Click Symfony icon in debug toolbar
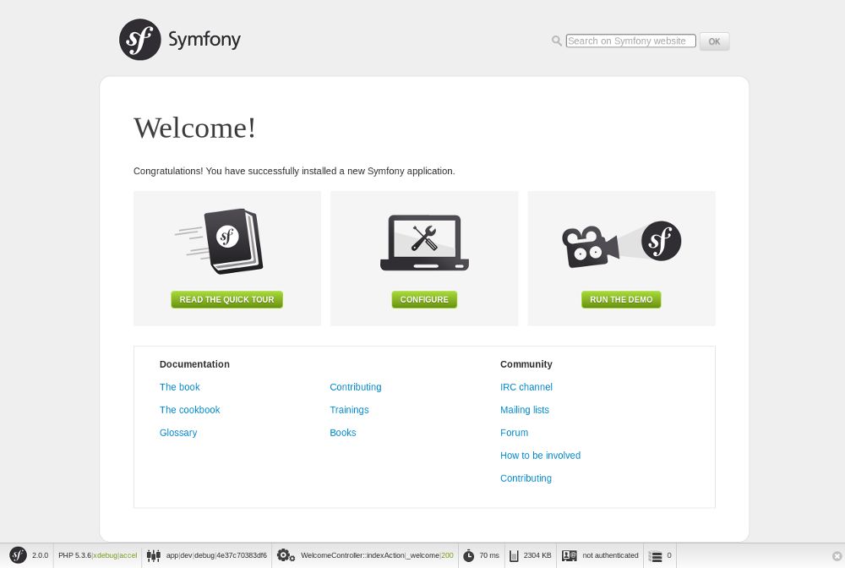The height and width of the screenshot is (568, 845). point(18,555)
